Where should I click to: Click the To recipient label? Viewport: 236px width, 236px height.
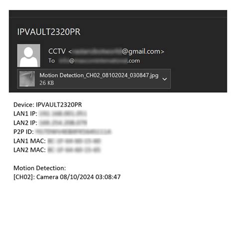(52, 61)
